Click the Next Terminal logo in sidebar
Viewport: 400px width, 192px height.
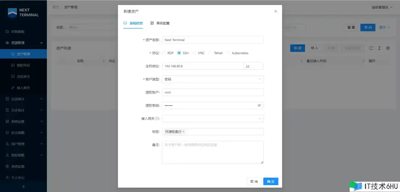coord(23,13)
